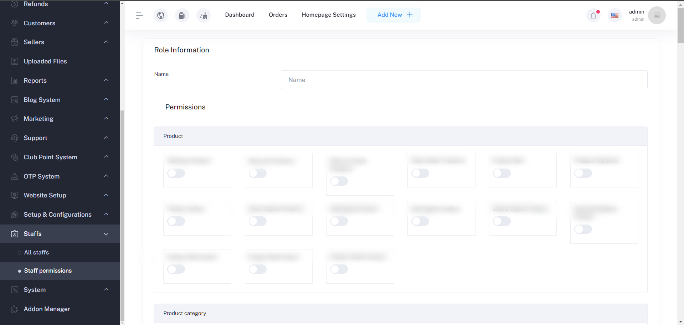Click the hamburger sidebar toggle icon
Viewport: 684px width, 325px height.
click(x=139, y=15)
